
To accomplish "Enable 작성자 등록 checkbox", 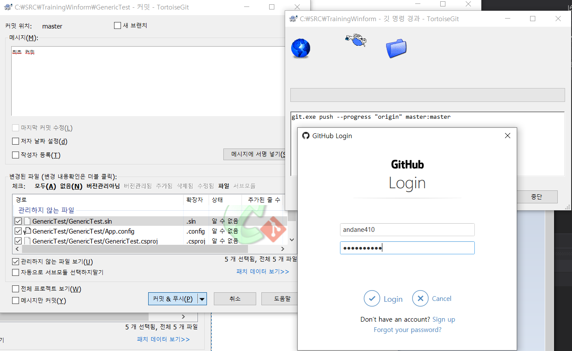I will (x=16, y=155).
